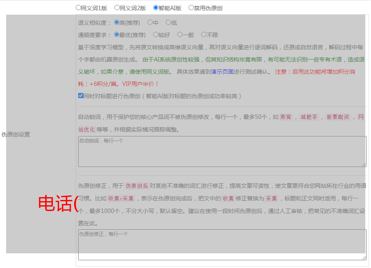This screenshot has width=371, height=268.
Task: Select the 同义词1版 radio option
Action: (78, 8)
